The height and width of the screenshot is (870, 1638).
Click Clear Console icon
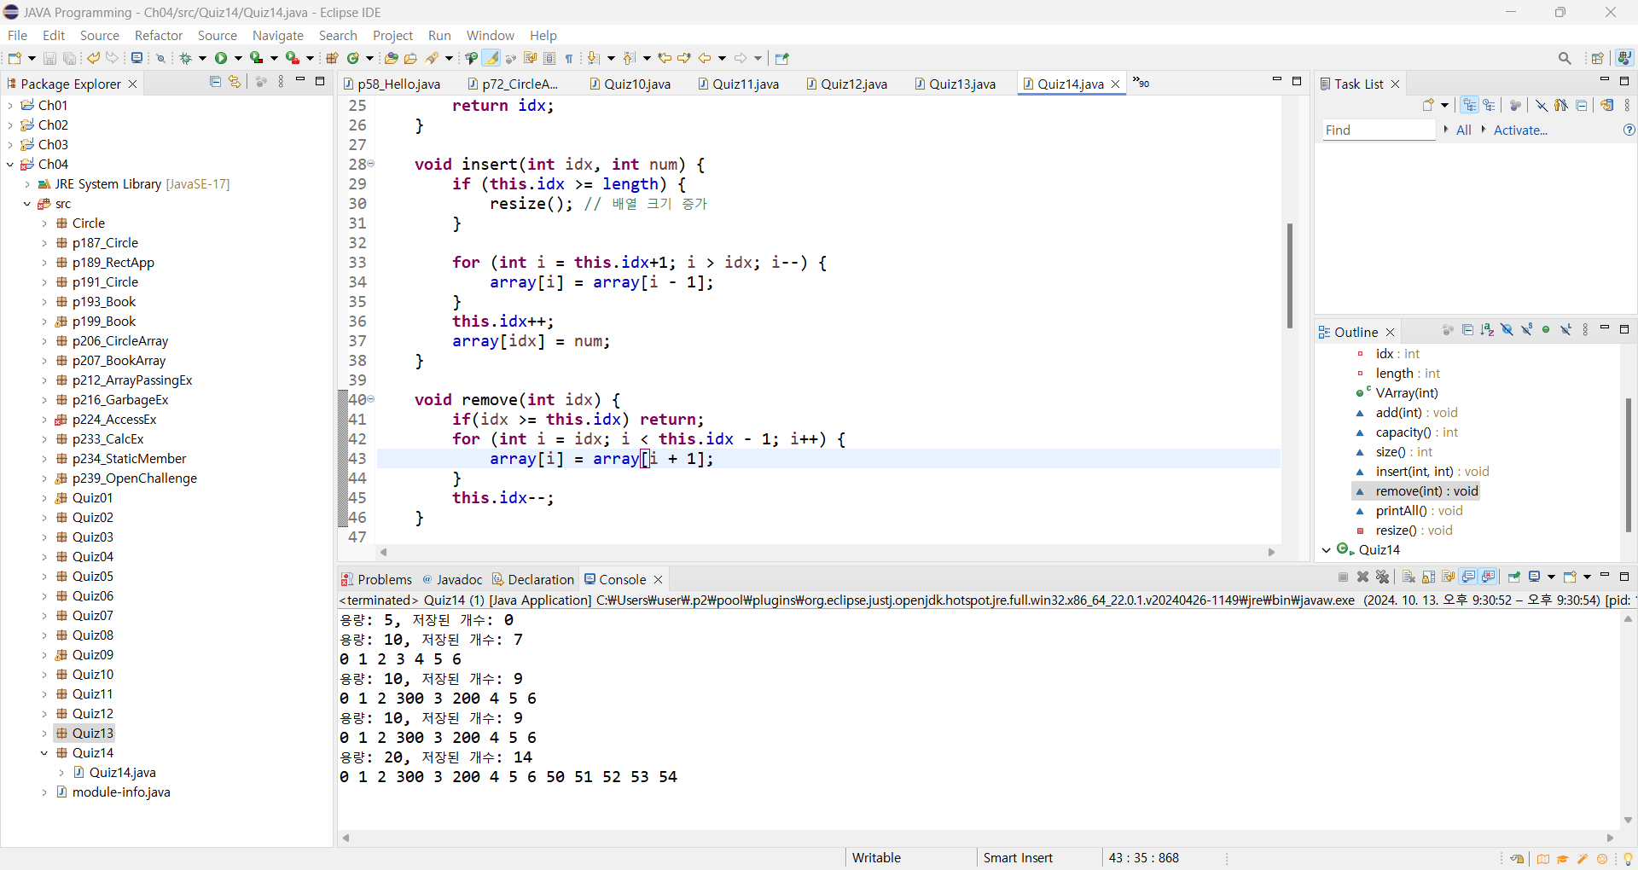click(x=1409, y=577)
